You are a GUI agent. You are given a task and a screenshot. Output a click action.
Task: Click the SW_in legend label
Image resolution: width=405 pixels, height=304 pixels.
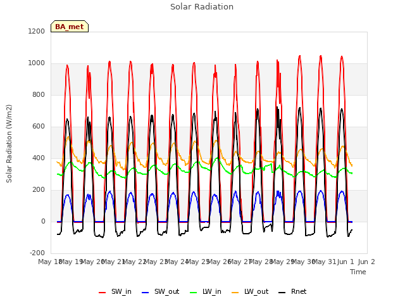pyautogui.click(x=121, y=291)
